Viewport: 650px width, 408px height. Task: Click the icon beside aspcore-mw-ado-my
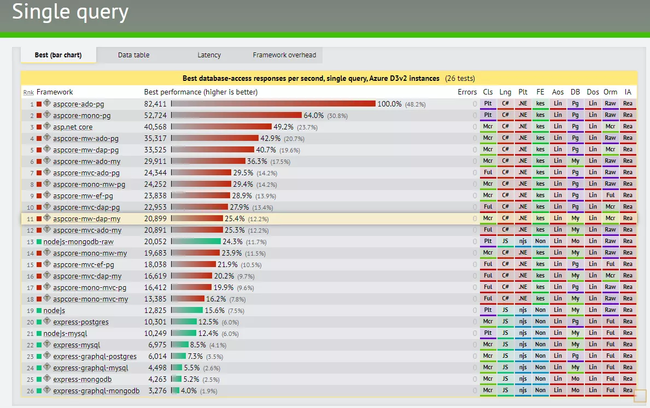point(47,160)
